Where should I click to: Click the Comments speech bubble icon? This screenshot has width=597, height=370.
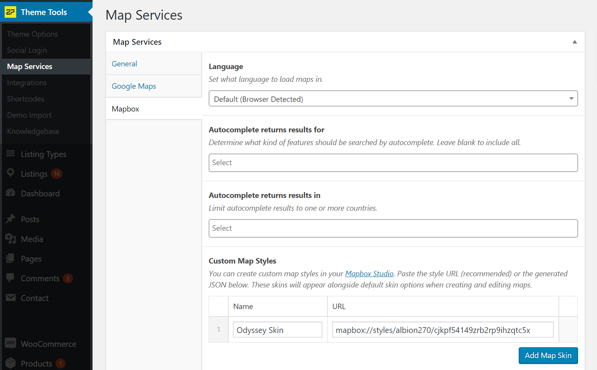coord(10,278)
